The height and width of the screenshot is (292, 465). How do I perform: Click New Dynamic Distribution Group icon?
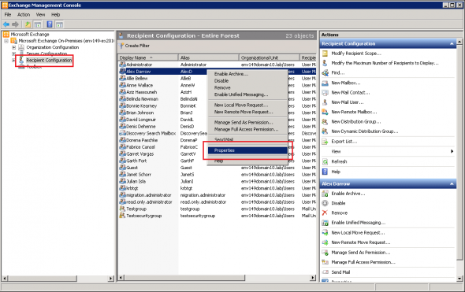click(x=325, y=131)
